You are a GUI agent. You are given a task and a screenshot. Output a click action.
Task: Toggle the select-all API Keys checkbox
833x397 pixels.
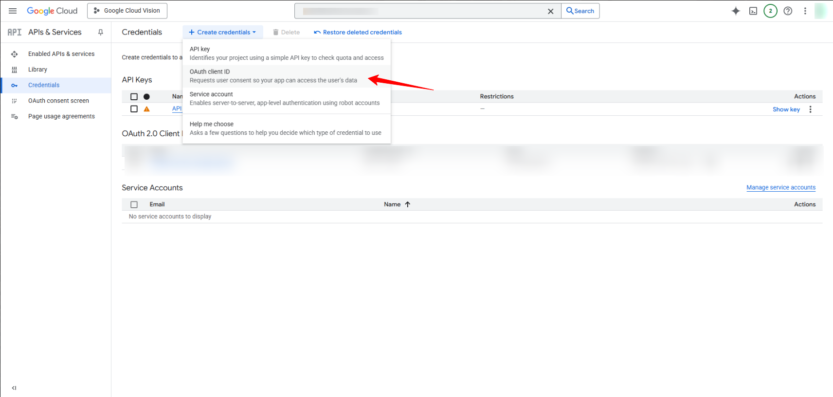134,96
